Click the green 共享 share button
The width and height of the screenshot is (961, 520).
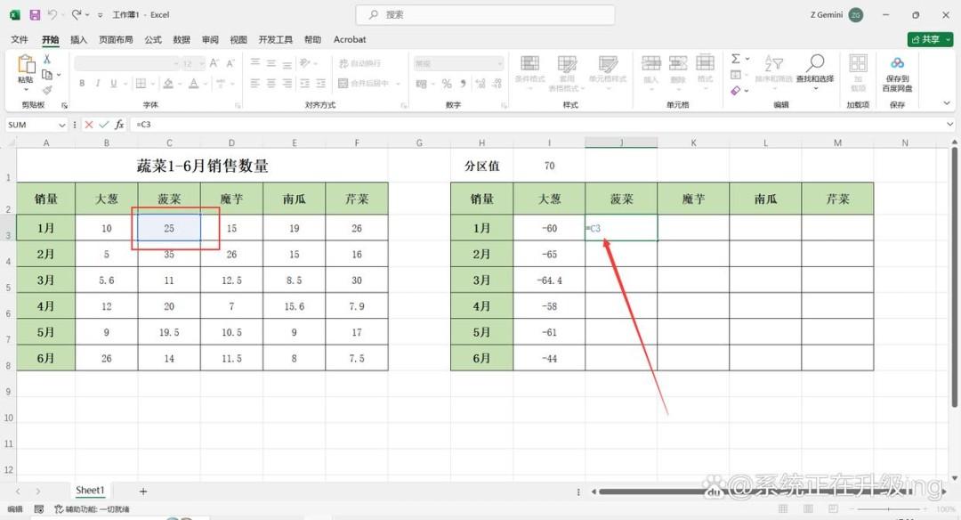tap(931, 39)
